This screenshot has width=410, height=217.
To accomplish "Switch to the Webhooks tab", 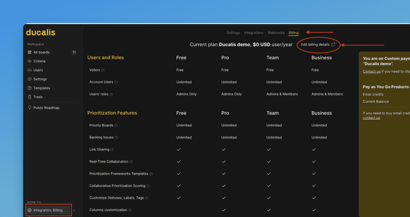I will tap(276, 33).
